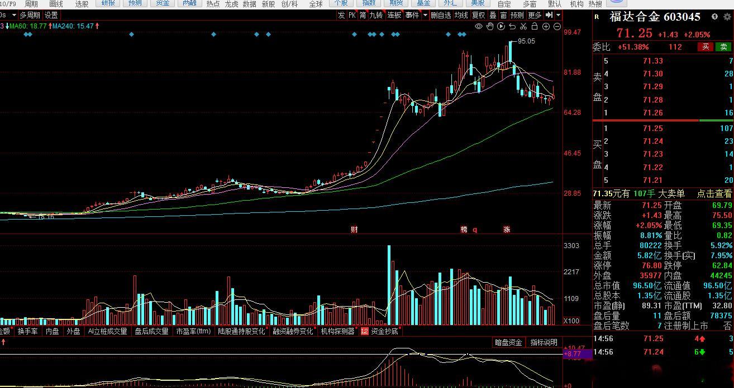Click the 指标说明 button
734x388 pixels.
tap(543, 342)
